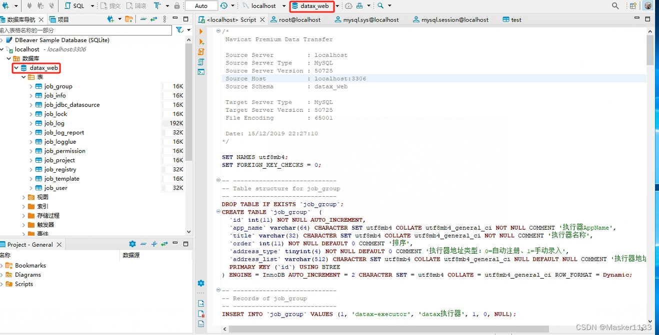Collapse the 表 tables folder
This screenshot has width=659, height=335.
coord(23,77)
